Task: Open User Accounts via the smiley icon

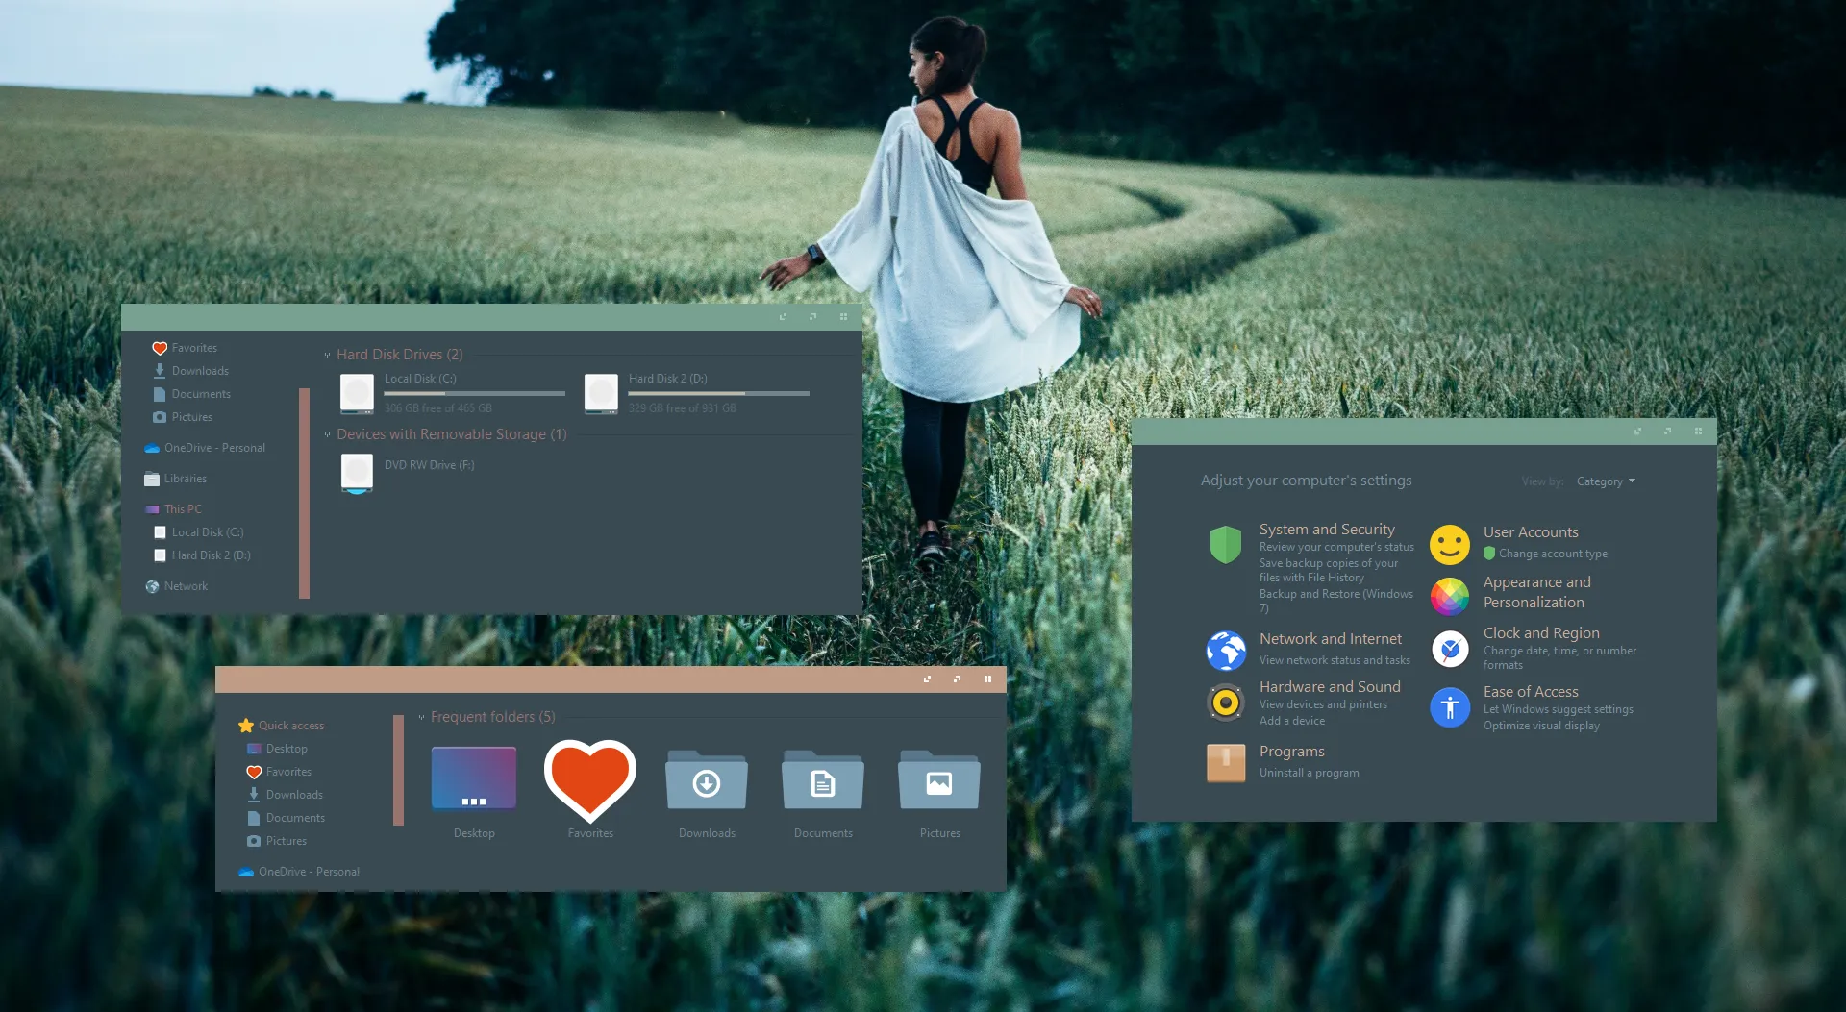Action: pyautogui.click(x=1449, y=545)
